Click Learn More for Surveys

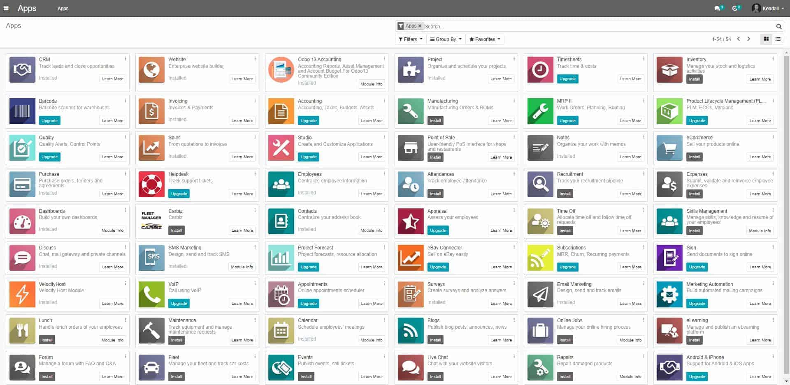501,304
